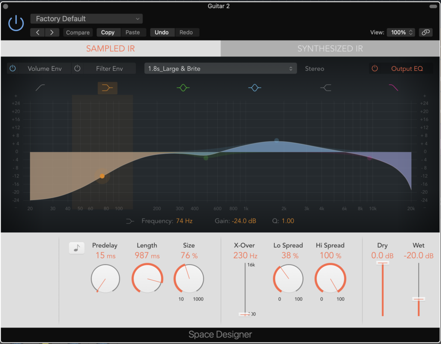The height and width of the screenshot is (344, 441).
Task: Close the Guitar 2 plugin window
Action: [x=5, y=6]
